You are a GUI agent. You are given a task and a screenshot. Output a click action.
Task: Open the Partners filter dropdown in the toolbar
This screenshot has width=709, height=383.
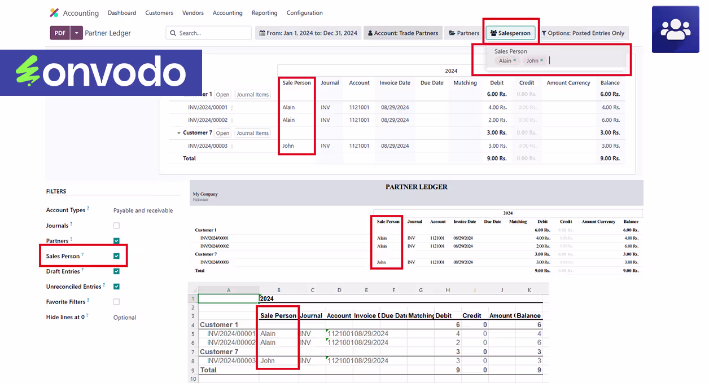pyautogui.click(x=464, y=33)
